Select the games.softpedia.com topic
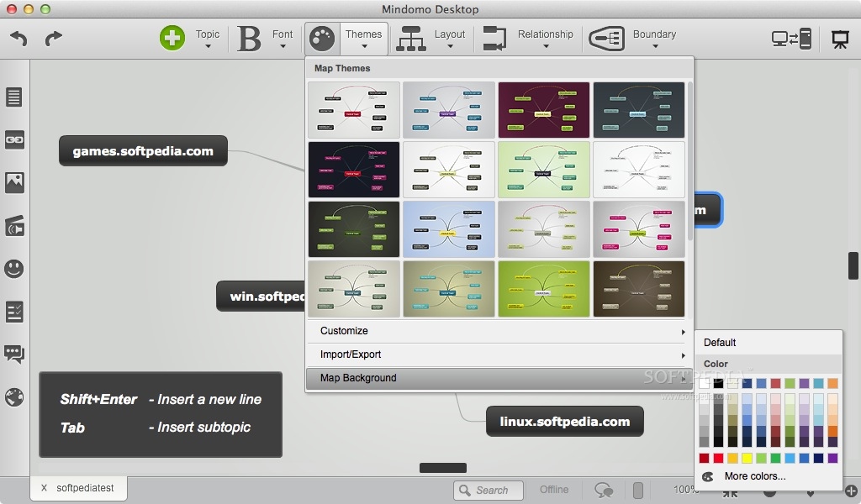 [143, 151]
